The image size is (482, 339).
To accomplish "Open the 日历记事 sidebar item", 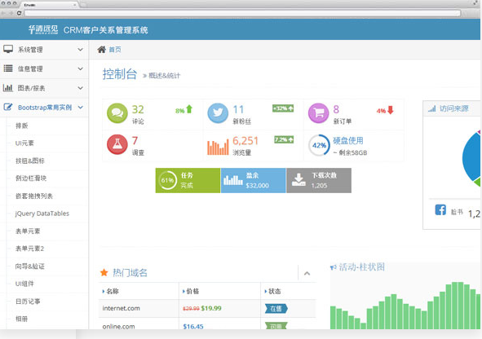I will pyautogui.click(x=28, y=302).
